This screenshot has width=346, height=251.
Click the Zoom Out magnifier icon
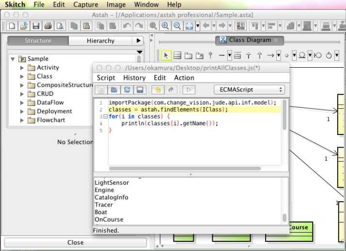177,26
